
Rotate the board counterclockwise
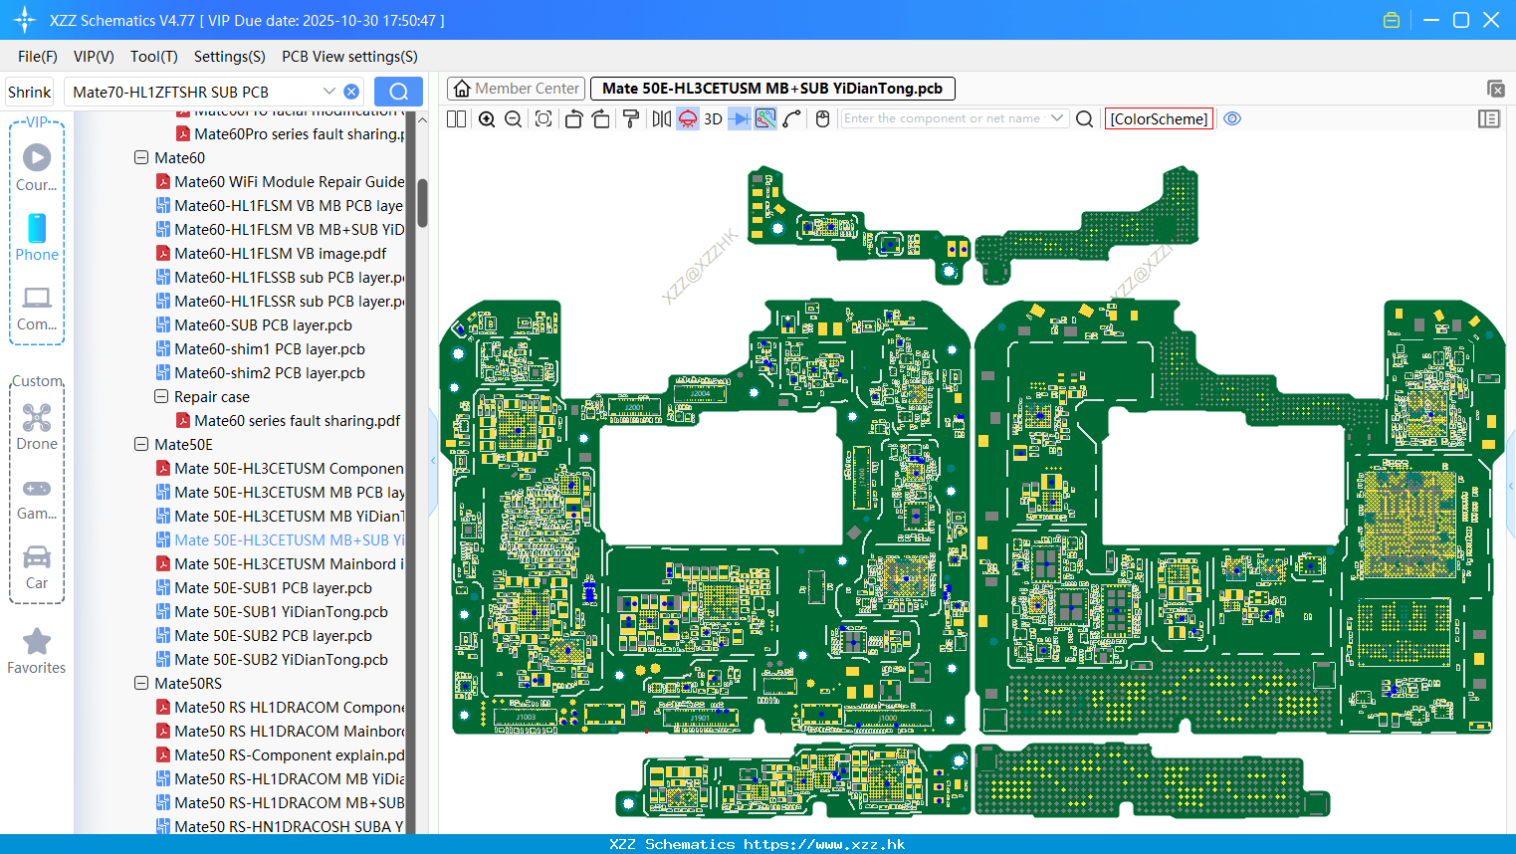pyautogui.click(x=573, y=118)
